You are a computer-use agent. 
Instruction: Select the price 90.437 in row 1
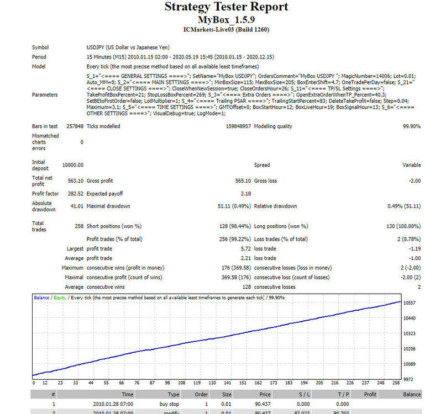(263, 404)
